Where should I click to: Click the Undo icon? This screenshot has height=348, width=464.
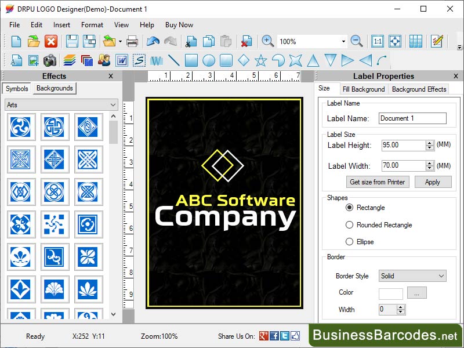[x=153, y=42]
